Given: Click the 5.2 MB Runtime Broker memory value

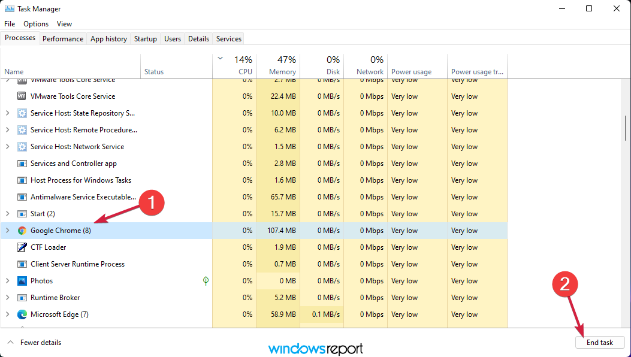Looking at the screenshot, I should click(285, 298).
